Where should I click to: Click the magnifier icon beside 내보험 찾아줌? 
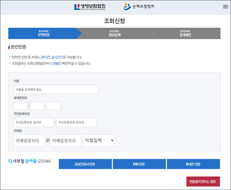pyautogui.click(x=10, y=161)
